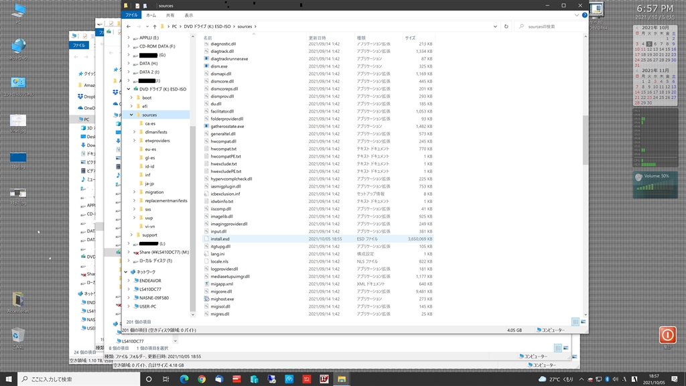686x386 pixels.
Task: Open ファイル tab in the leftmost background window
Action: pos(79,45)
